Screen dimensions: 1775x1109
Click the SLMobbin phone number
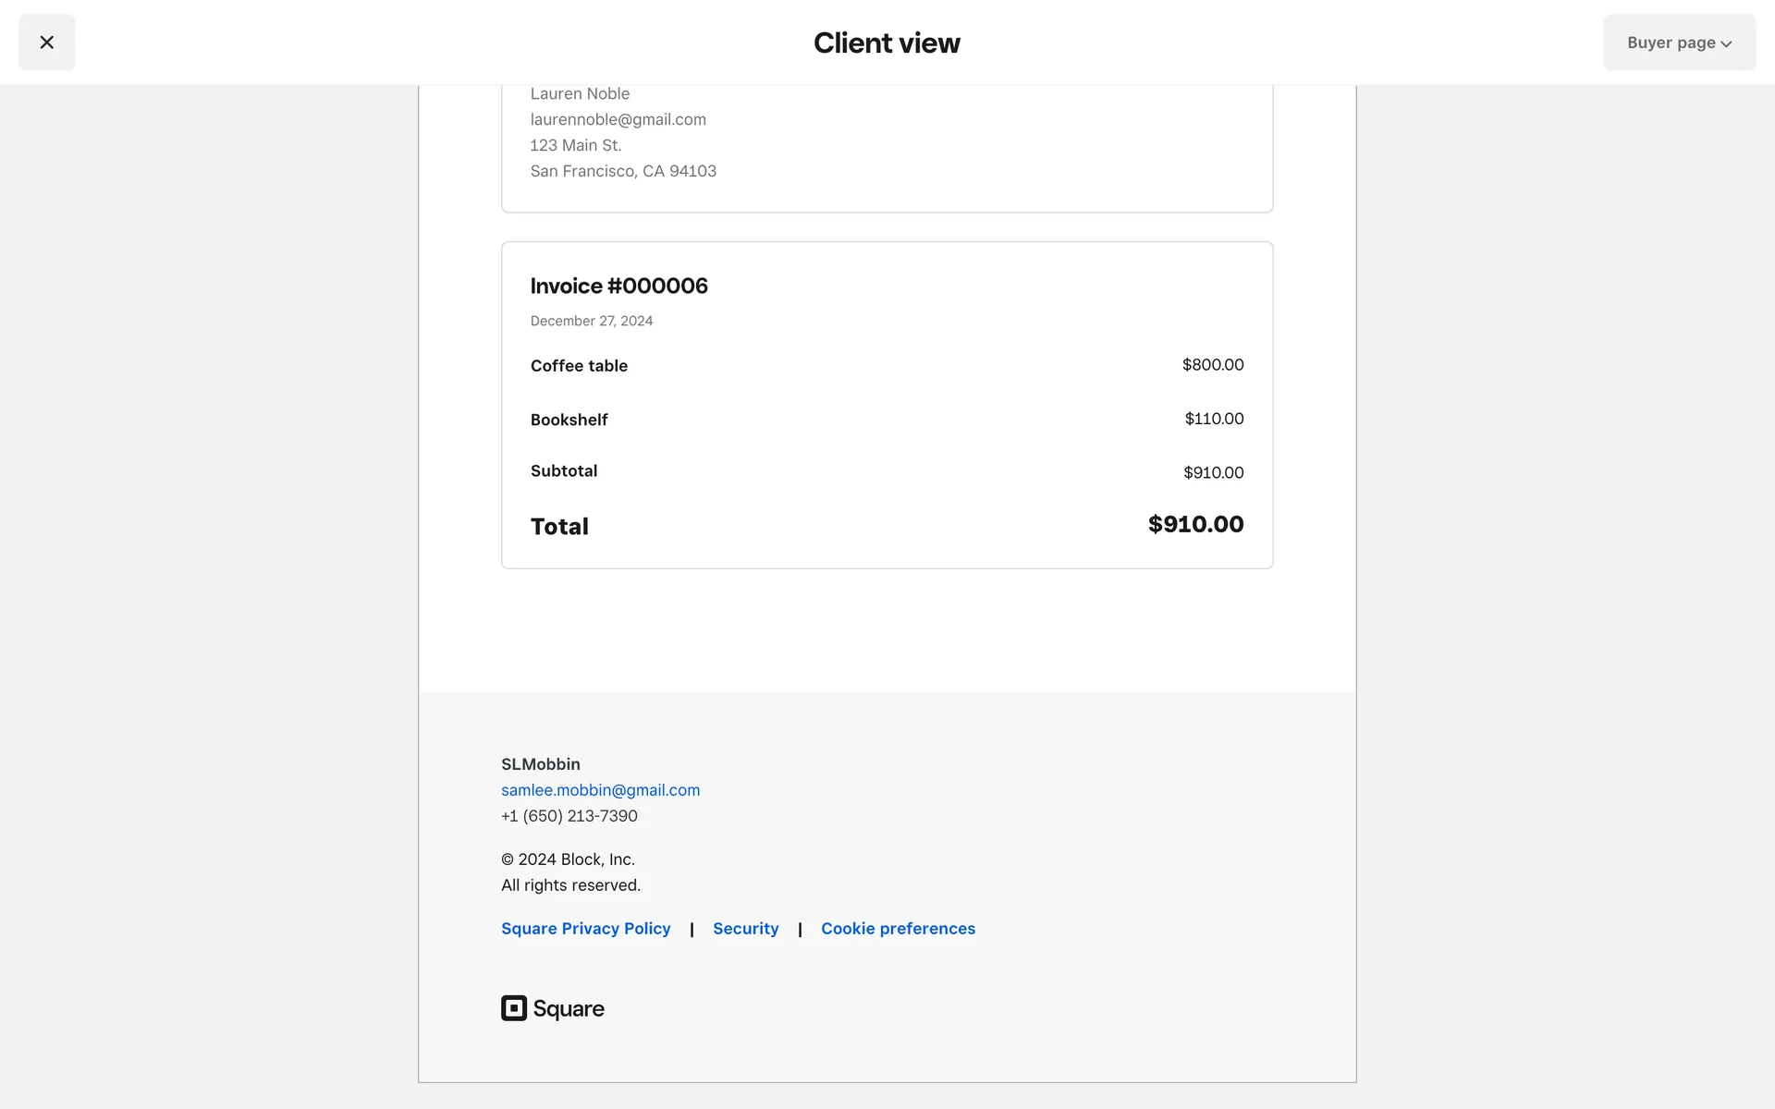tap(569, 816)
